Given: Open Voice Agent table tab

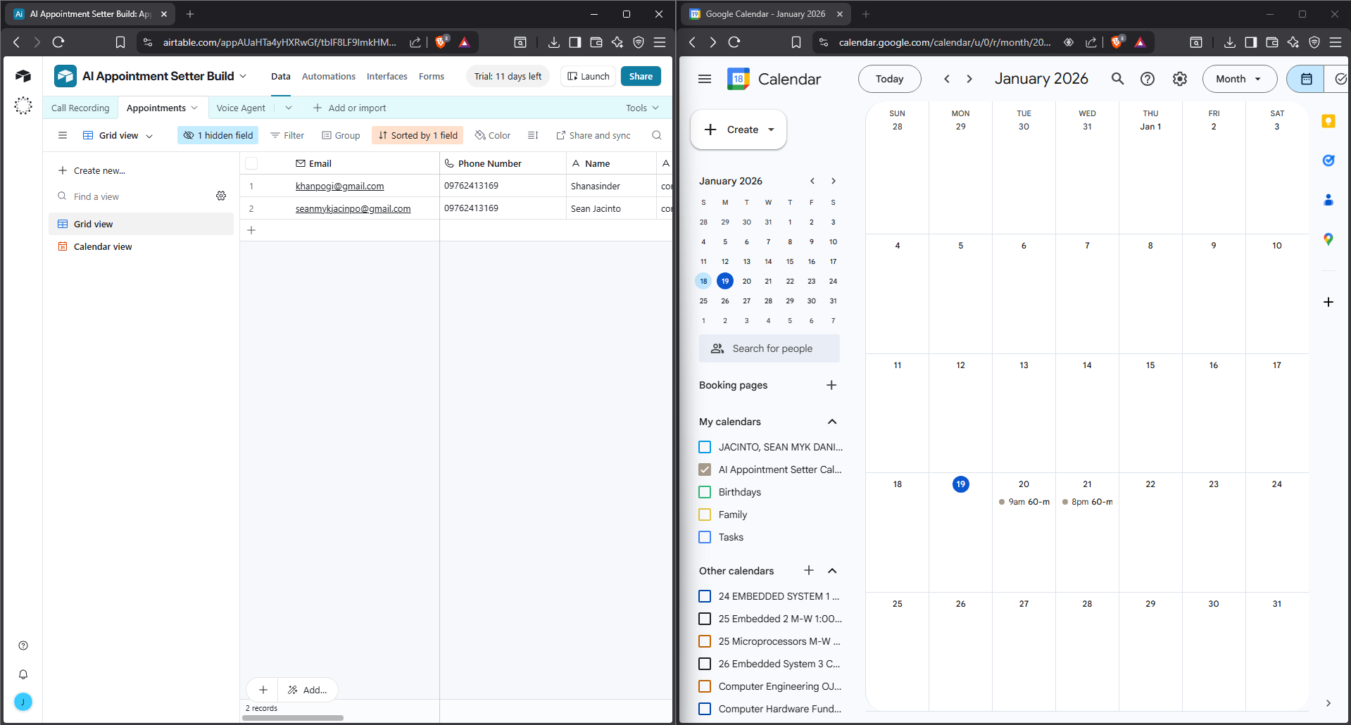Looking at the screenshot, I should pos(241,108).
